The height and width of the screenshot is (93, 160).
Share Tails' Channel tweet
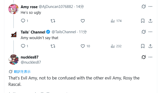pyautogui.click(x=150, y=46)
